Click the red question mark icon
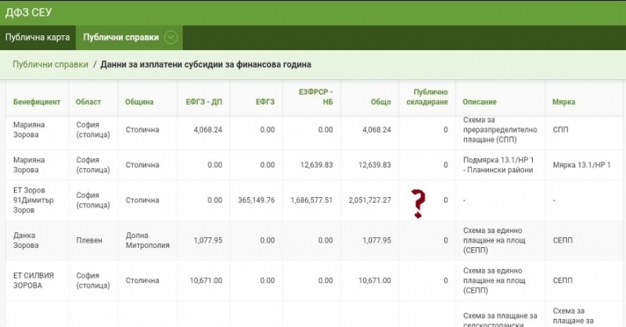The width and height of the screenshot is (626, 327). coord(419,203)
